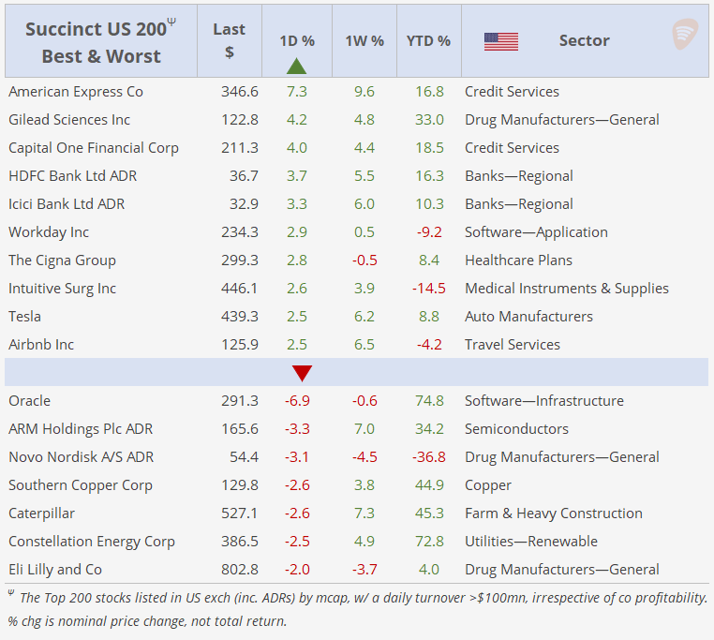Click Southern Copper Corp name
Image resolution: width=714 pixels, height=640 pixels.
coord(81,485)
